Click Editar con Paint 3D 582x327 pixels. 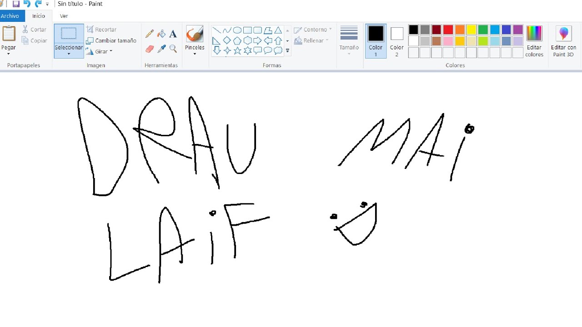click(563, 41)
